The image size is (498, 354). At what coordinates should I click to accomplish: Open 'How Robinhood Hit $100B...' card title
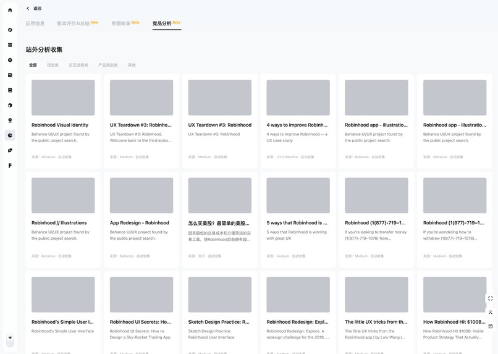point(455,322)
